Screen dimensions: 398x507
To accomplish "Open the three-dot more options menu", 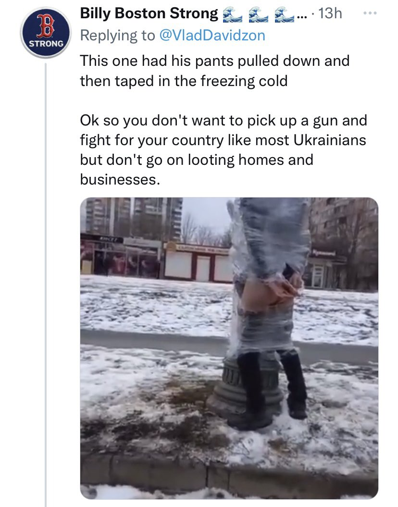I will 370,13.
